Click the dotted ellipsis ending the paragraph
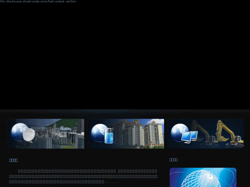Viewport: 250px width, 187px height. click(x=111, y=183)
